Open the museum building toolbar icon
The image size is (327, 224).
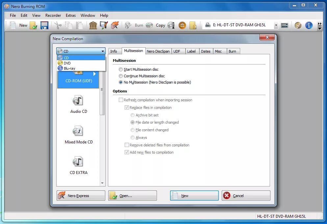[93, 25]
